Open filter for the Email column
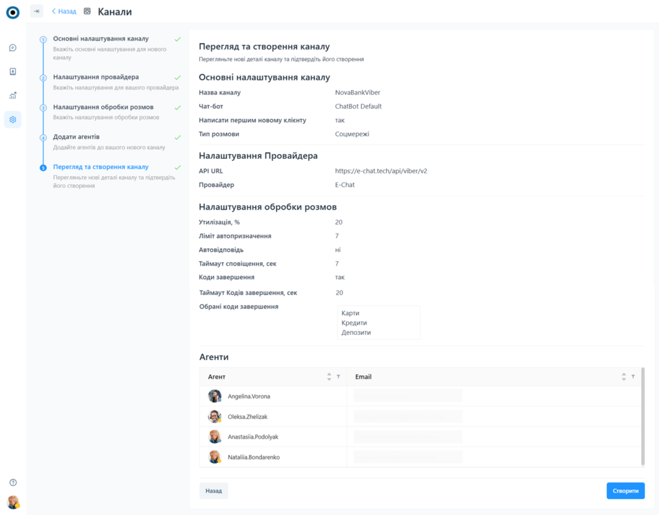The image size is (659, 515). coord(633,377)
